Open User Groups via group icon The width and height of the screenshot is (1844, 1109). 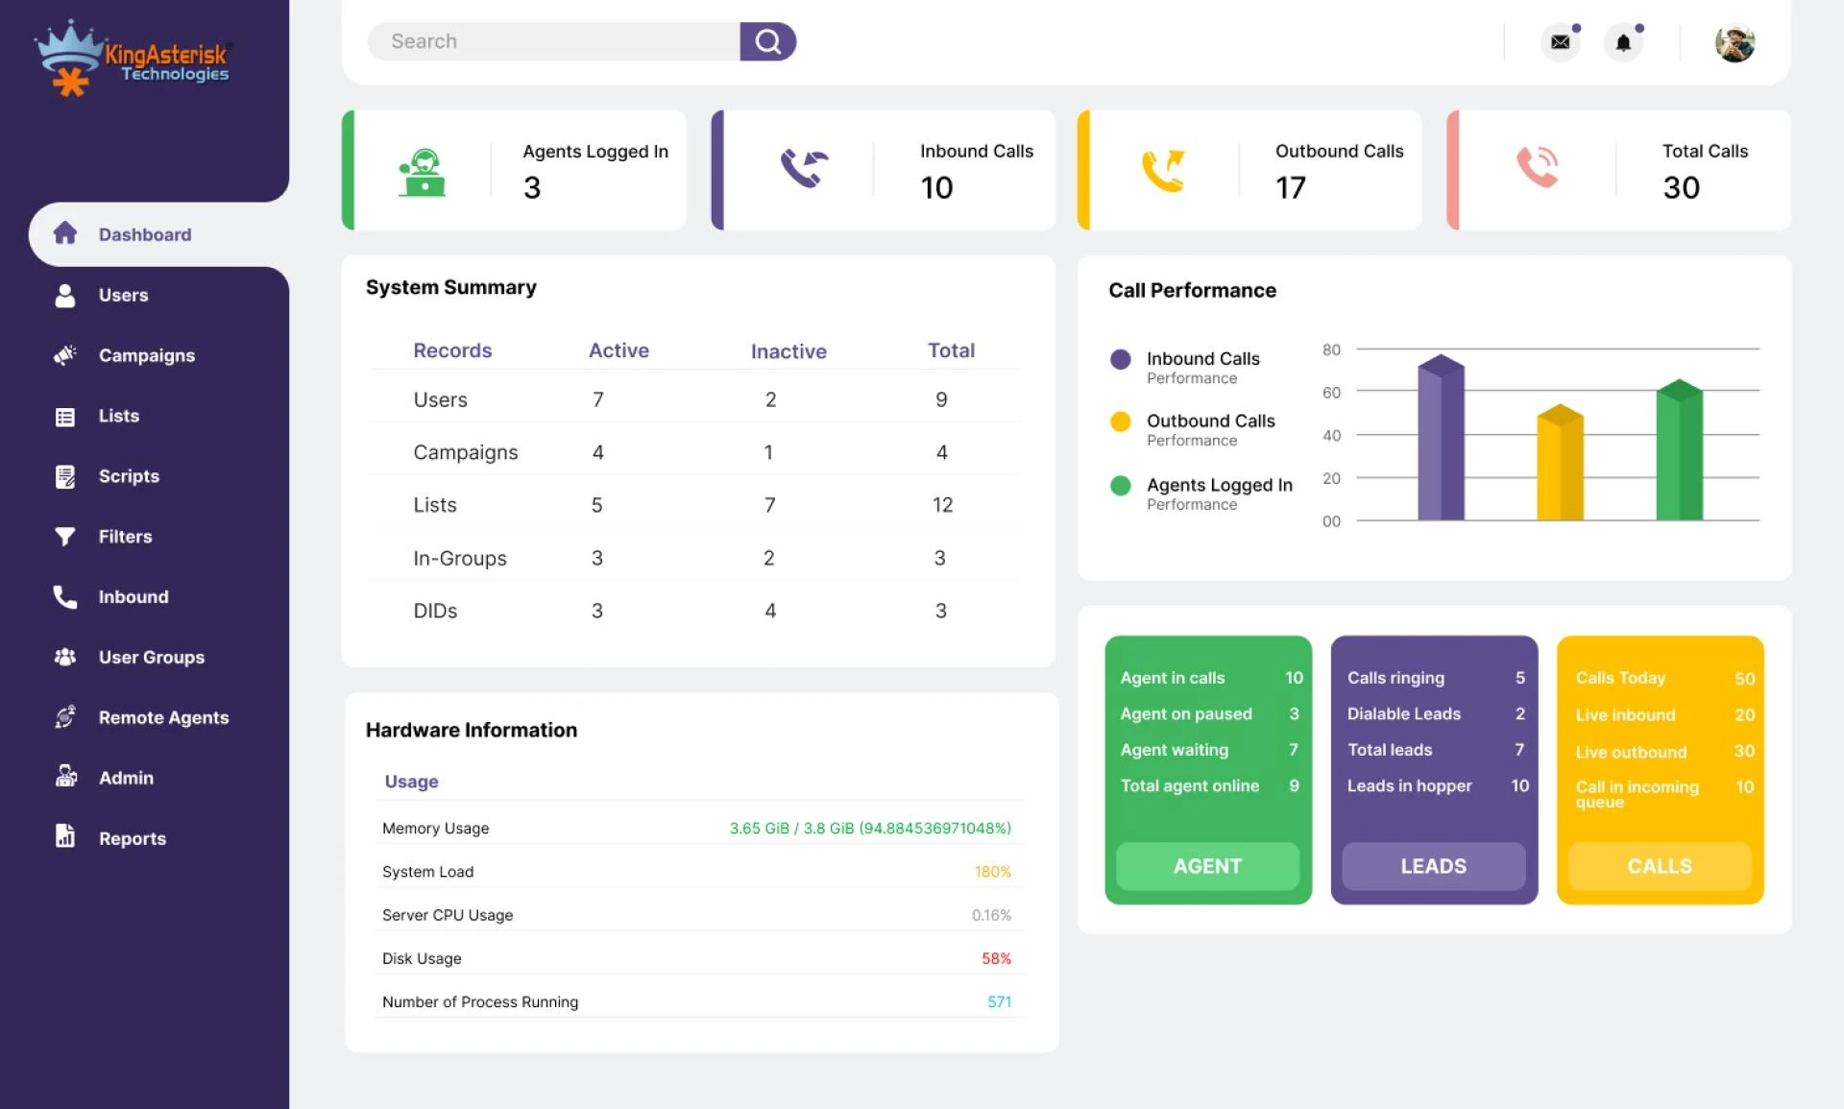(64, 657)
